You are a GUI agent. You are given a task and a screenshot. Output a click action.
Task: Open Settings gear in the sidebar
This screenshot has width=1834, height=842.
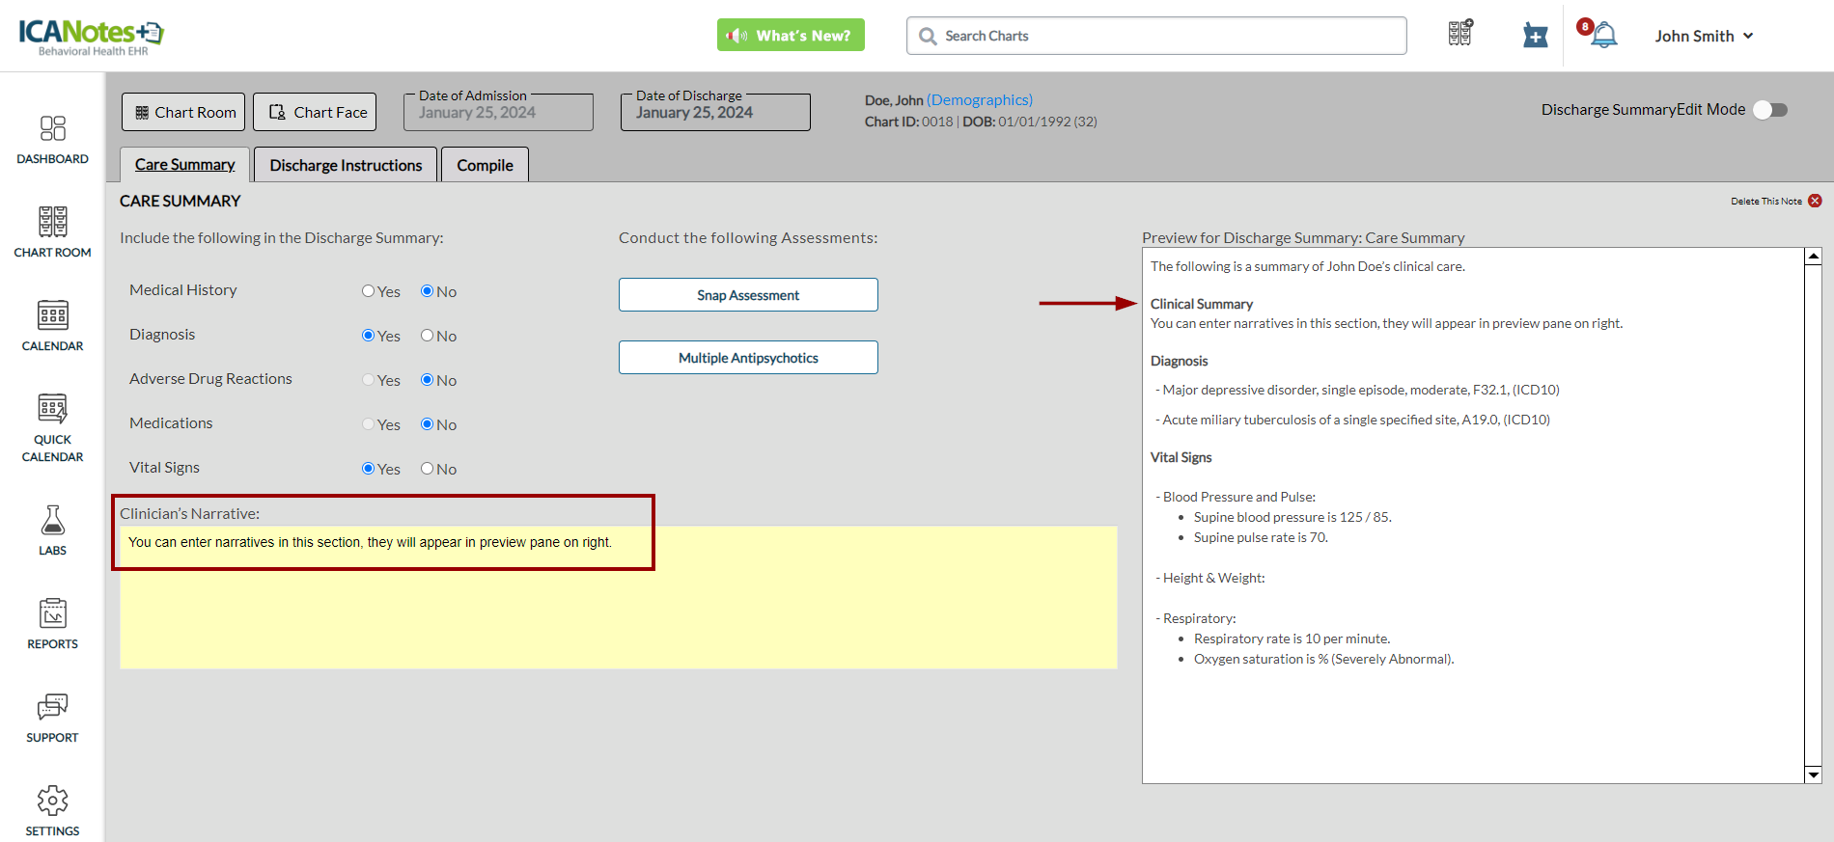(x=52, y=810)
